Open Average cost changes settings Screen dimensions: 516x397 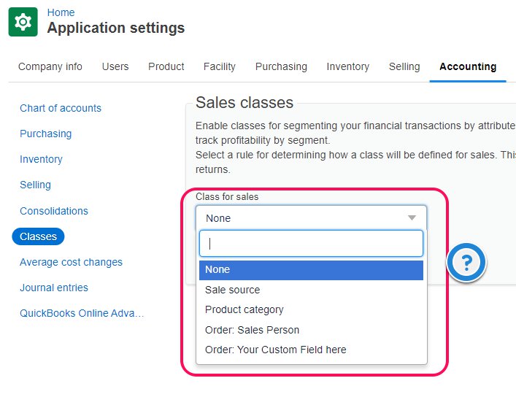click(71, 262)
